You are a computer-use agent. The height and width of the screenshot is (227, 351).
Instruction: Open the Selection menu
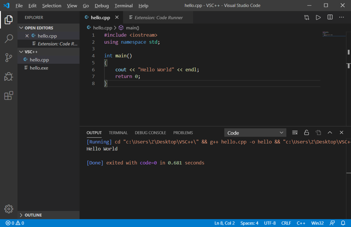pyautogui.click(x=52, y=6)
